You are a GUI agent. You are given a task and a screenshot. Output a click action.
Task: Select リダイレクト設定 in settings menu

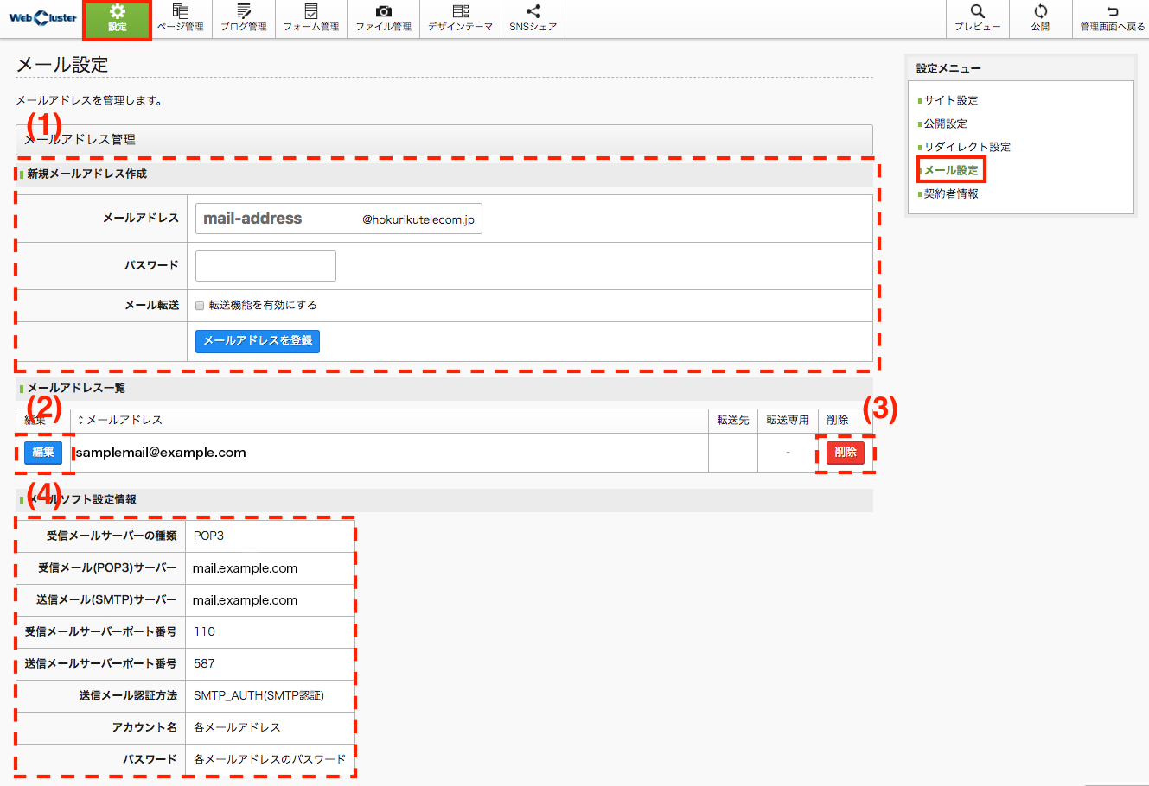click(967, 148)
